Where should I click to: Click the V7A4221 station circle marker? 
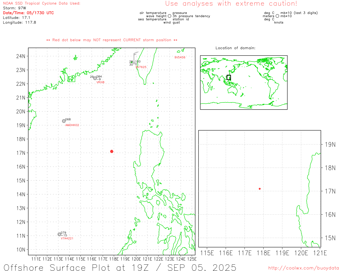[59, 234]
